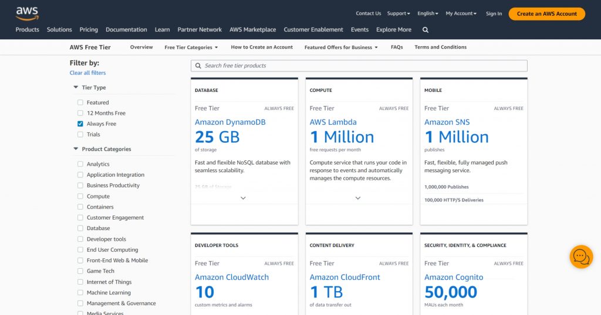Tick Front-End Web & Mobile checkbox

80,261
